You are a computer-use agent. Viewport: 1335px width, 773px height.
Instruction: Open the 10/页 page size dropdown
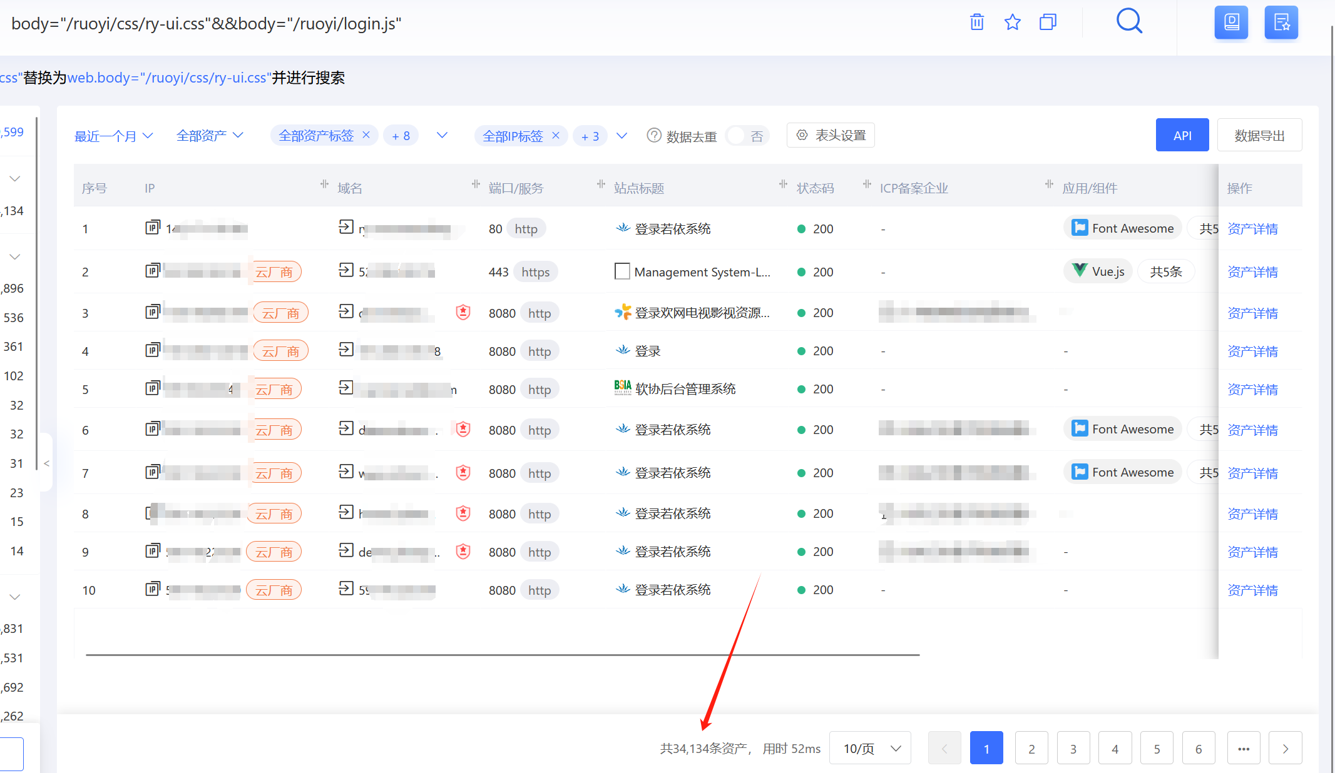tap(870, 748)
